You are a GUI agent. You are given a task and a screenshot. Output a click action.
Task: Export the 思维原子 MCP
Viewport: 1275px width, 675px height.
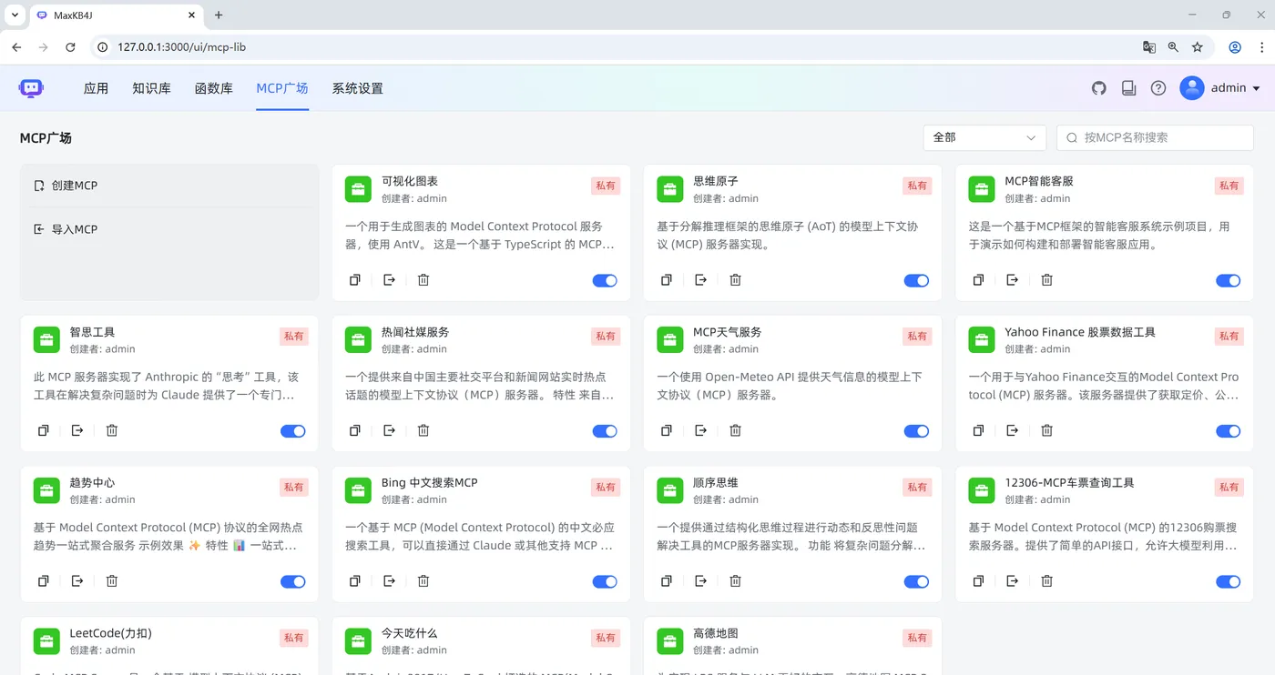tap(700, 280)
